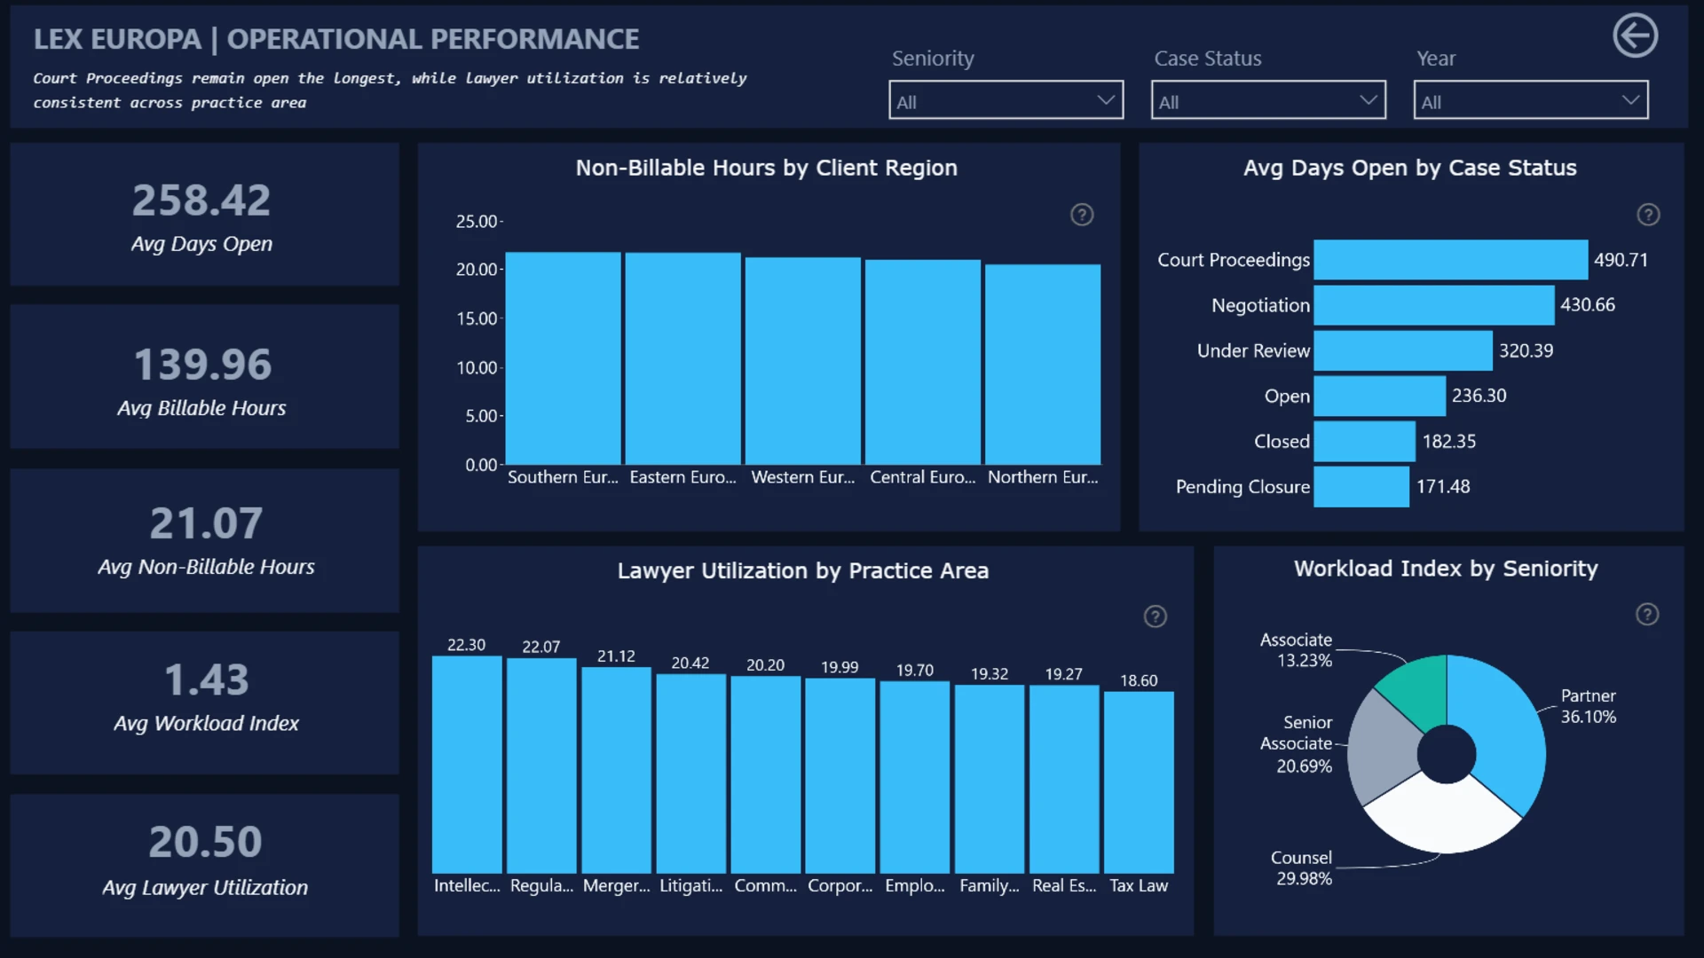Screen dimensions: 1704x958
Task: Click the Associate 13.23% label
Action: pos(1296,650)
